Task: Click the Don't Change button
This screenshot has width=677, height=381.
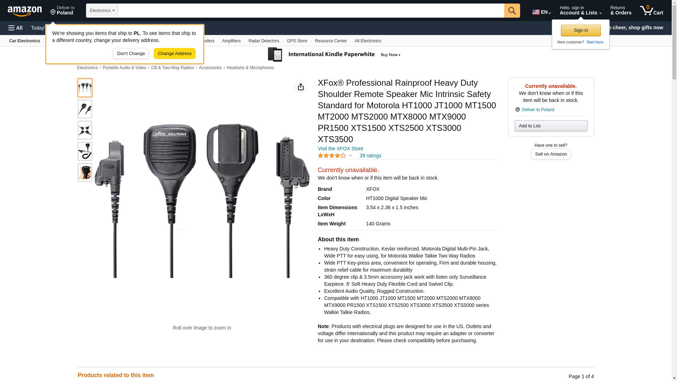Action: click(x=131, y=54)
